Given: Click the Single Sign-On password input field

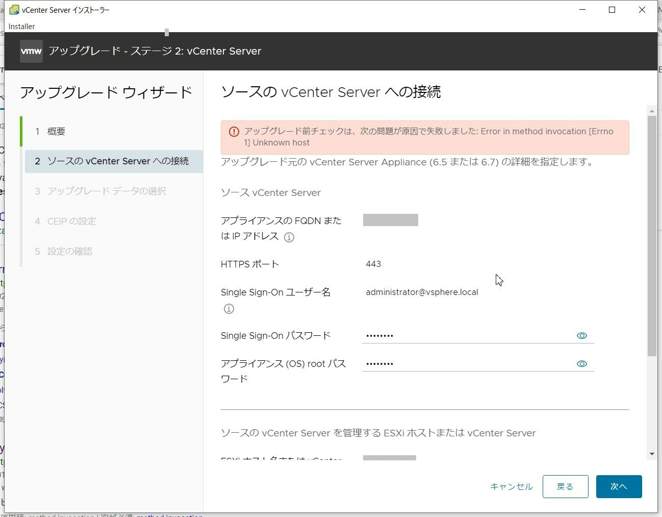Looking at the screenshot, I should pyautogui.click(x=478, y=336).
